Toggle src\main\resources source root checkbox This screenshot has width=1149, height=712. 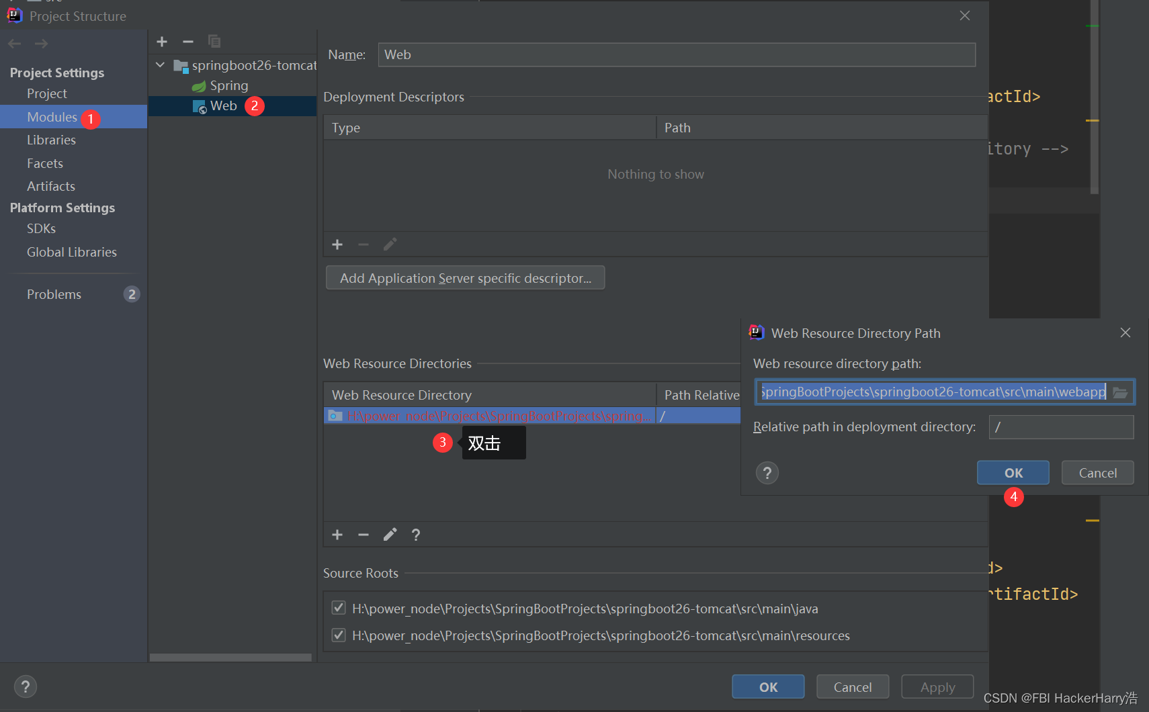(x=339, y=635)
